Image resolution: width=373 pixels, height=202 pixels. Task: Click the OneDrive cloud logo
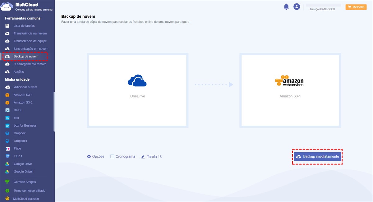pos(137,80)
